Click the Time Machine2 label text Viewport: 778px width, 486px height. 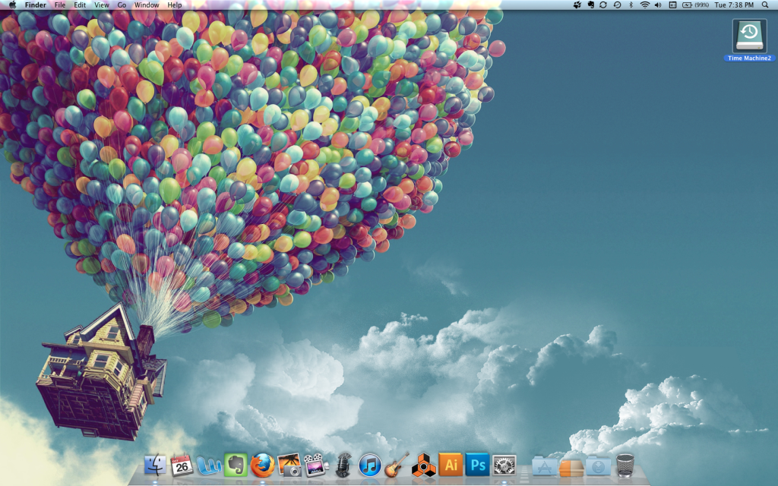click(x=749, y=58)
